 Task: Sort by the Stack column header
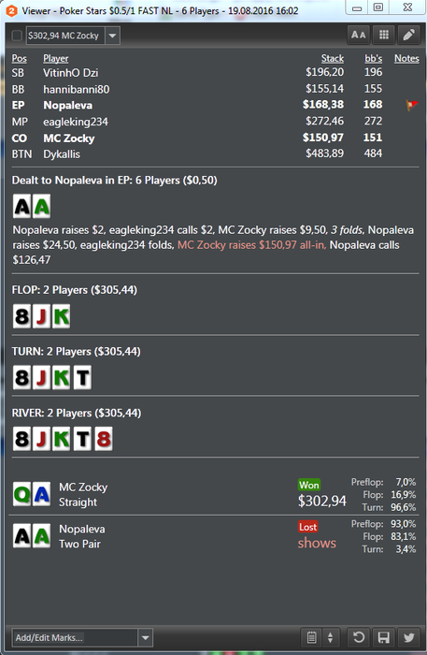[x=333, y=58]
